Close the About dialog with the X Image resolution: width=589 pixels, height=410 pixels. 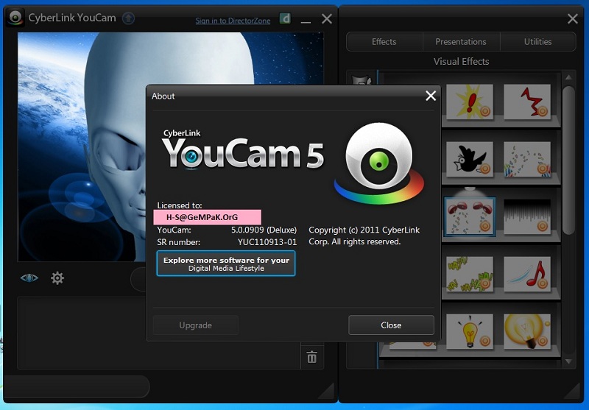(x=431, y=96)
